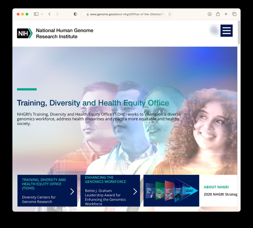This screenshot has width=253, height=228.
Task: Open the Bettie J. Graham Leadership Award link
Action: pos(105,197)
